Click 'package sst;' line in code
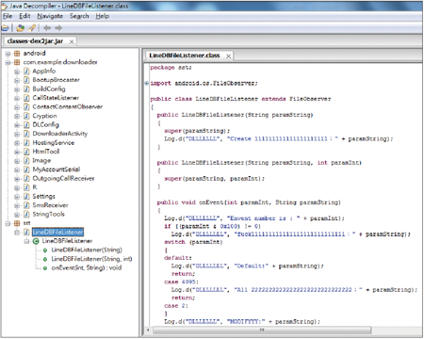This screenshot has height=339, width=424. 171,68
